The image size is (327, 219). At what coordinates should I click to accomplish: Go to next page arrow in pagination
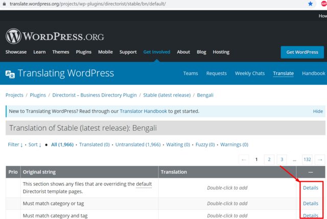coord(320,160)
